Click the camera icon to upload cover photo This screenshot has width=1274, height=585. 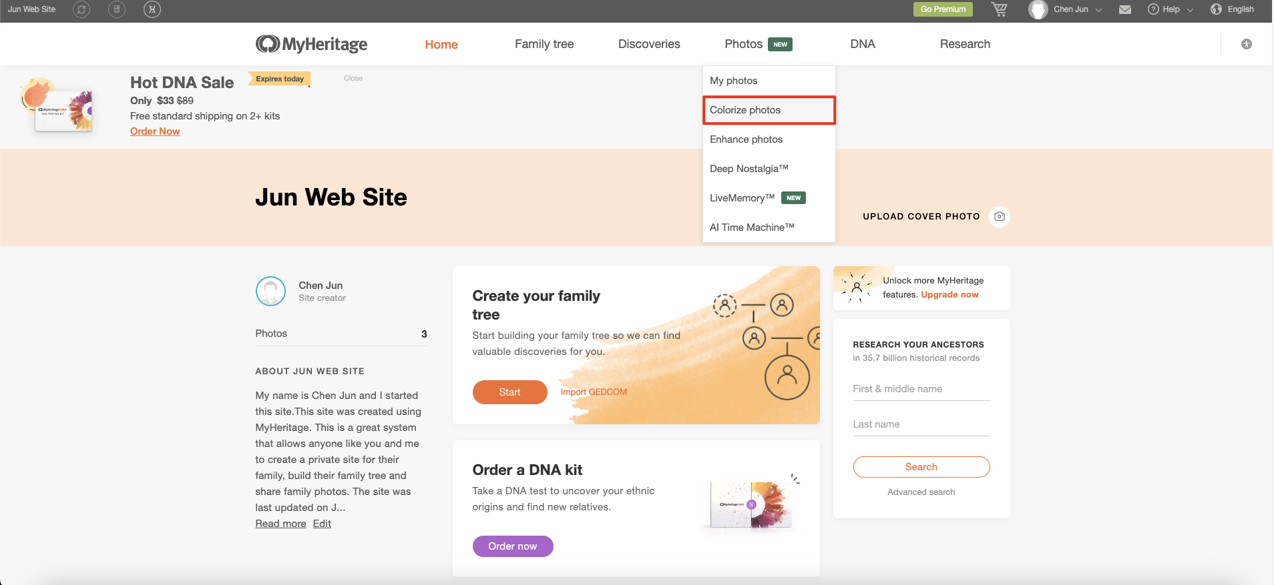(x=999, y=216)
